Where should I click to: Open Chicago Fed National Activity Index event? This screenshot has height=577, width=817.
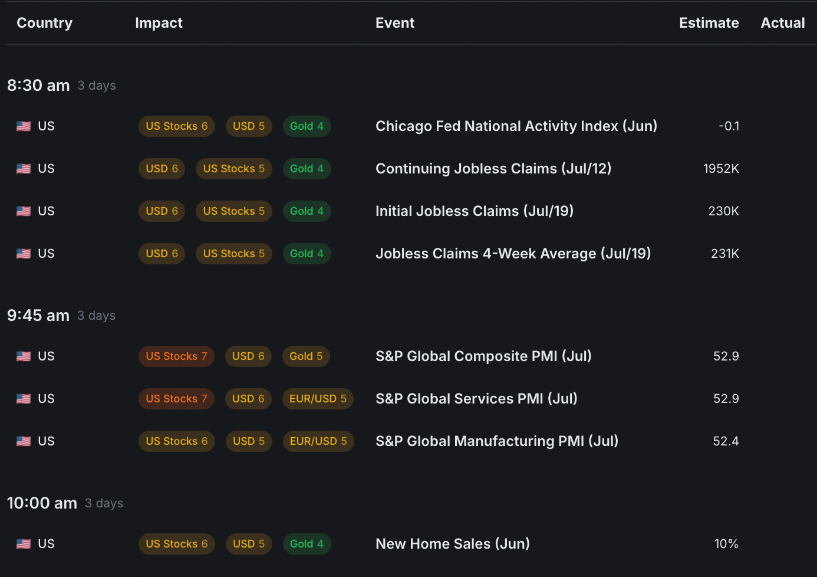pyautogui.click(x=516, y=126)
